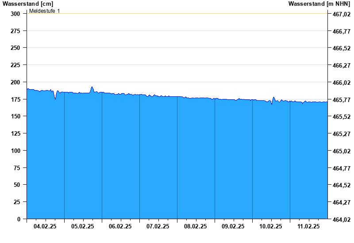Click the 04.02.25 date label
Screen dimensions: 354x243
45,226
